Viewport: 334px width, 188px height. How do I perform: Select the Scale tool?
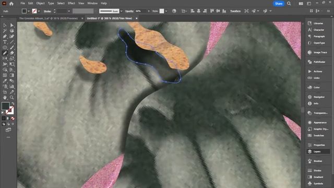[12, 58]
